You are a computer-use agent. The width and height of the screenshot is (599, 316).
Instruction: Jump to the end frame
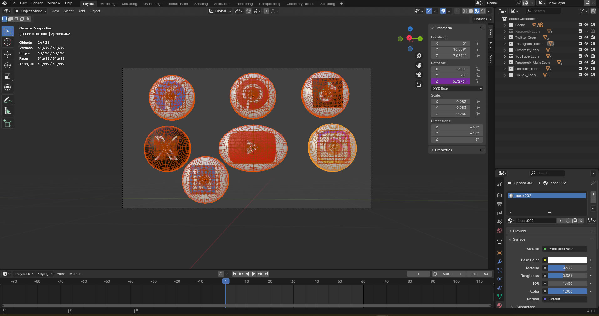tap(266, 274)
